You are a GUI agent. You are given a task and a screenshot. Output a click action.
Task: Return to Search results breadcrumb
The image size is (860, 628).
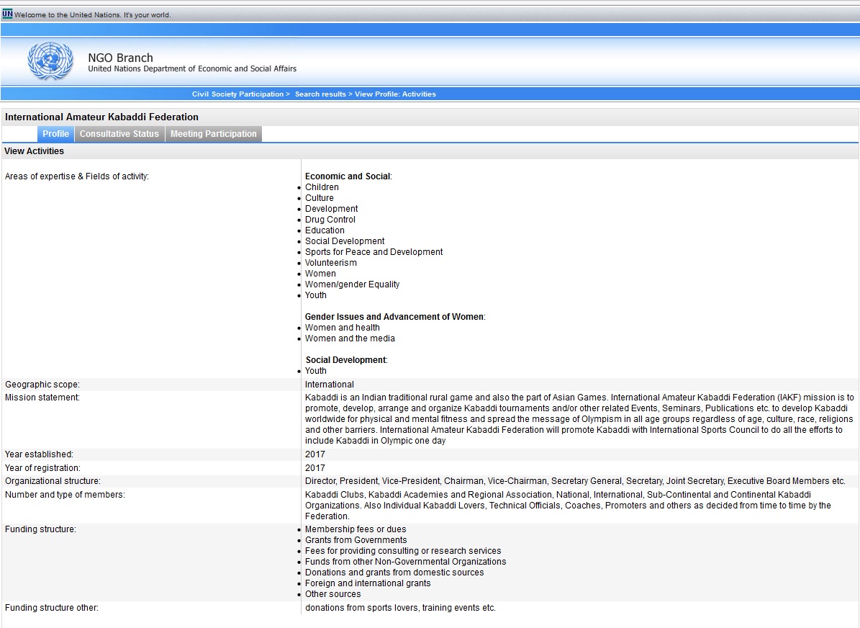pyautogui.click(x=320, y=94)
